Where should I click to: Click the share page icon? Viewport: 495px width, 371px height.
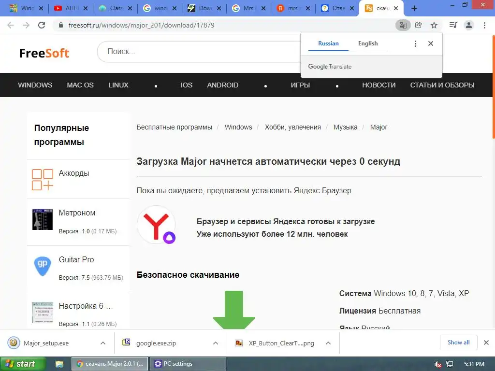[x=419, y=25]
